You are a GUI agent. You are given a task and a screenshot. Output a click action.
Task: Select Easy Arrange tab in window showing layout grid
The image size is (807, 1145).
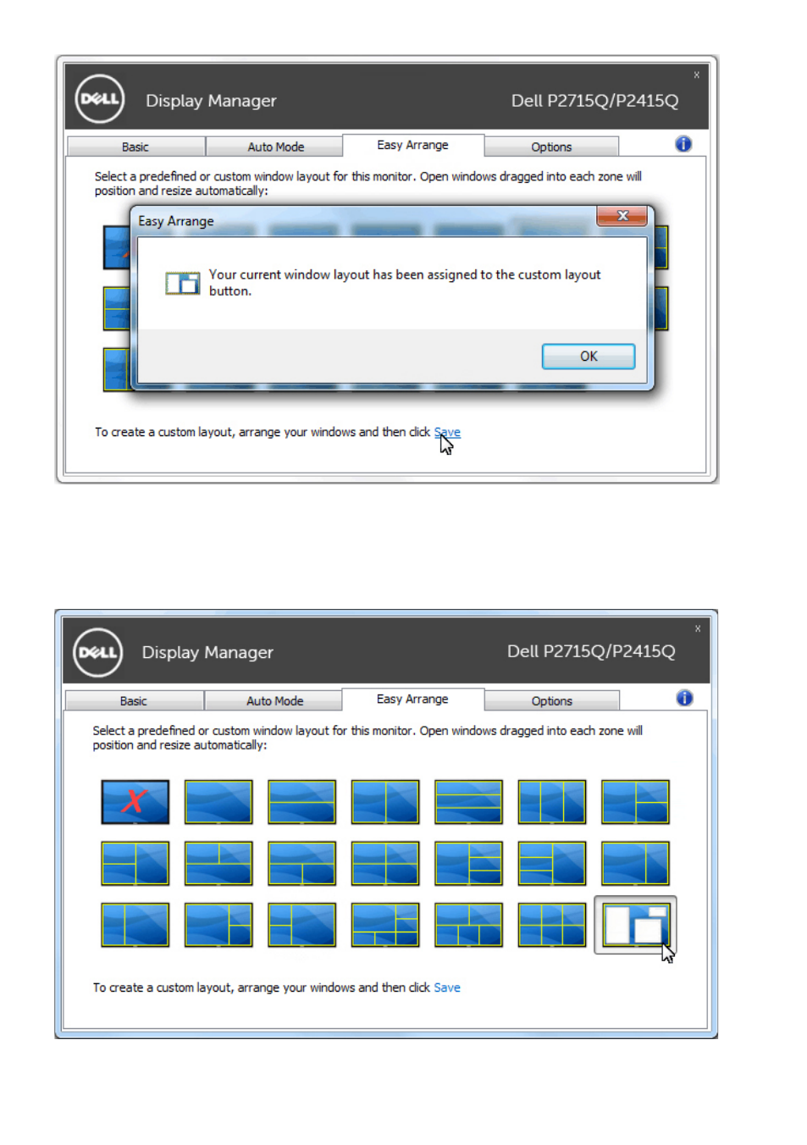413,699
